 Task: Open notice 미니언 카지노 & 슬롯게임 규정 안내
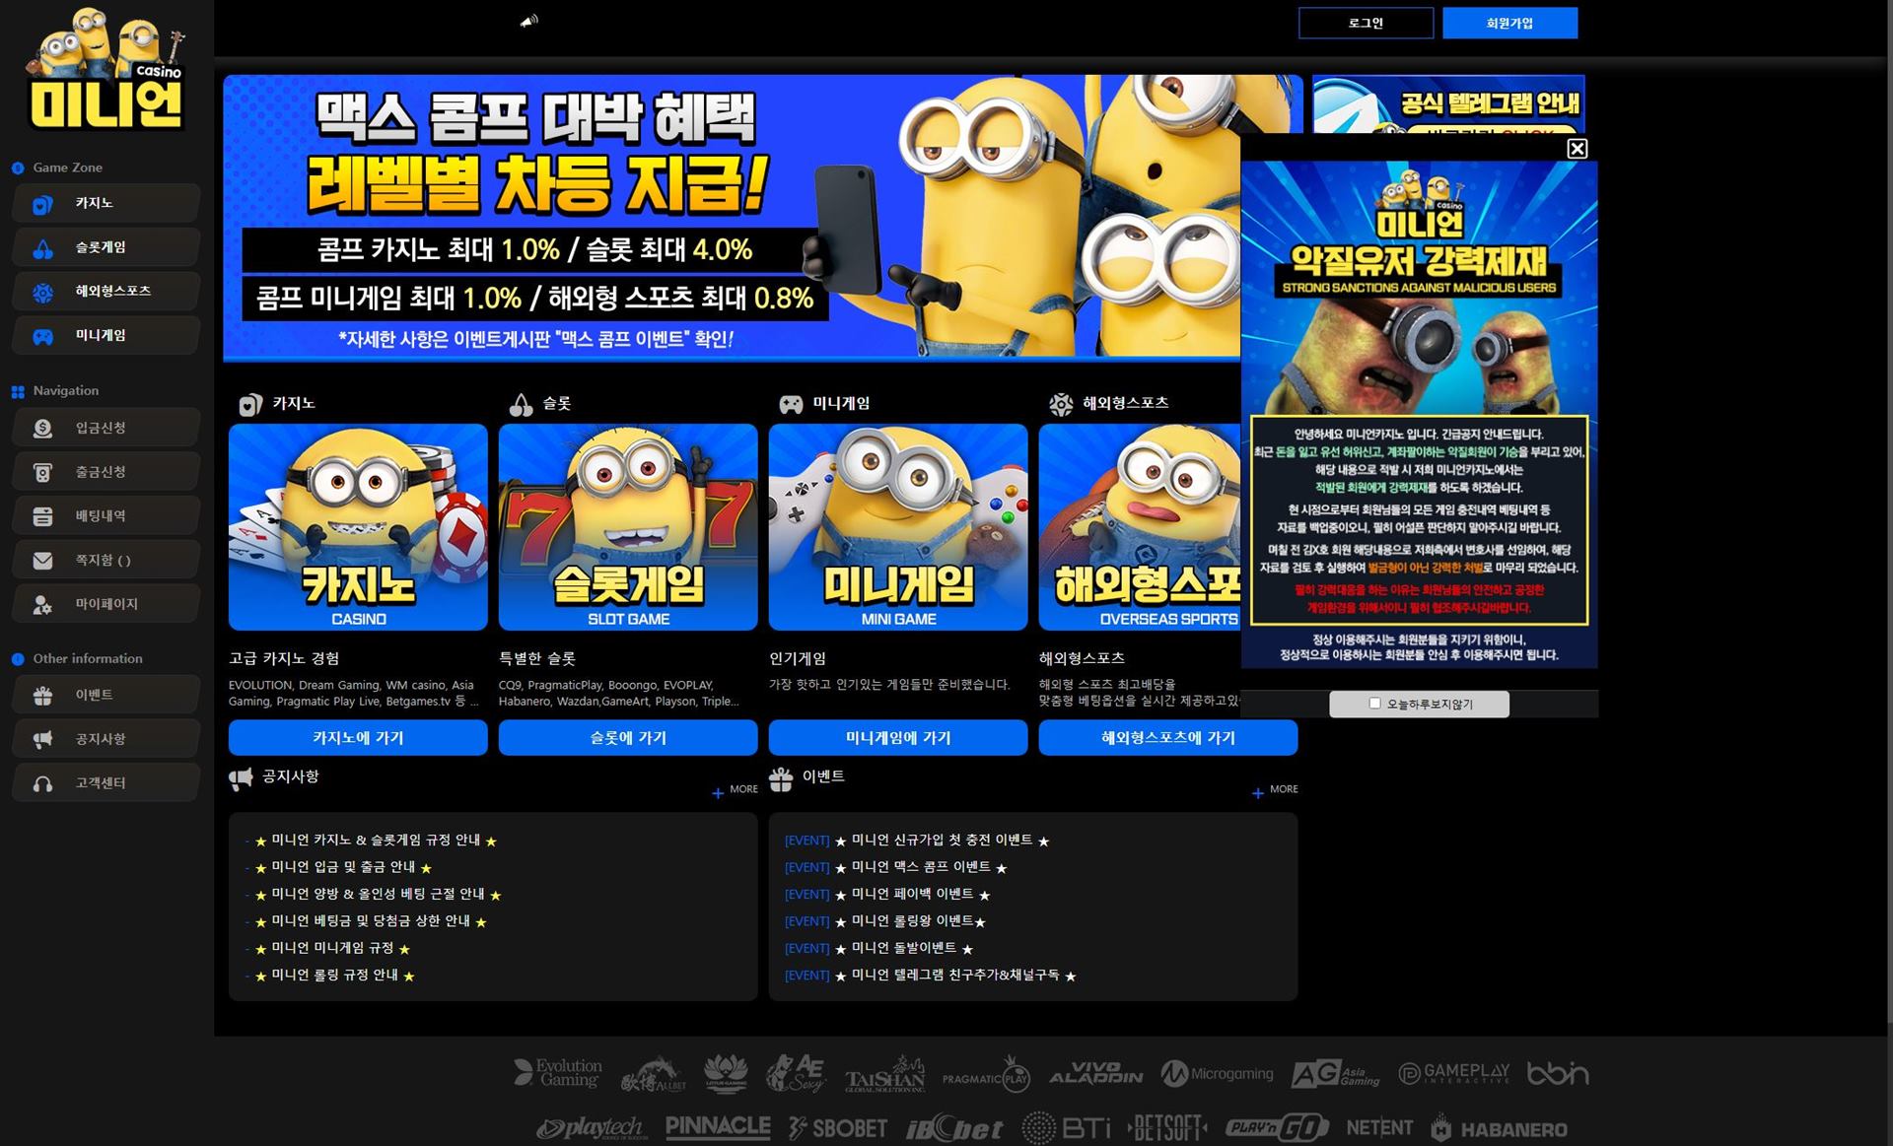click(376, 841)
